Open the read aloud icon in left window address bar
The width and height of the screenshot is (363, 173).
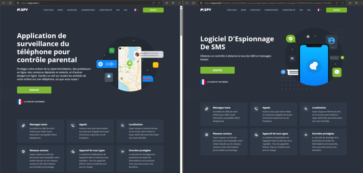153,3
